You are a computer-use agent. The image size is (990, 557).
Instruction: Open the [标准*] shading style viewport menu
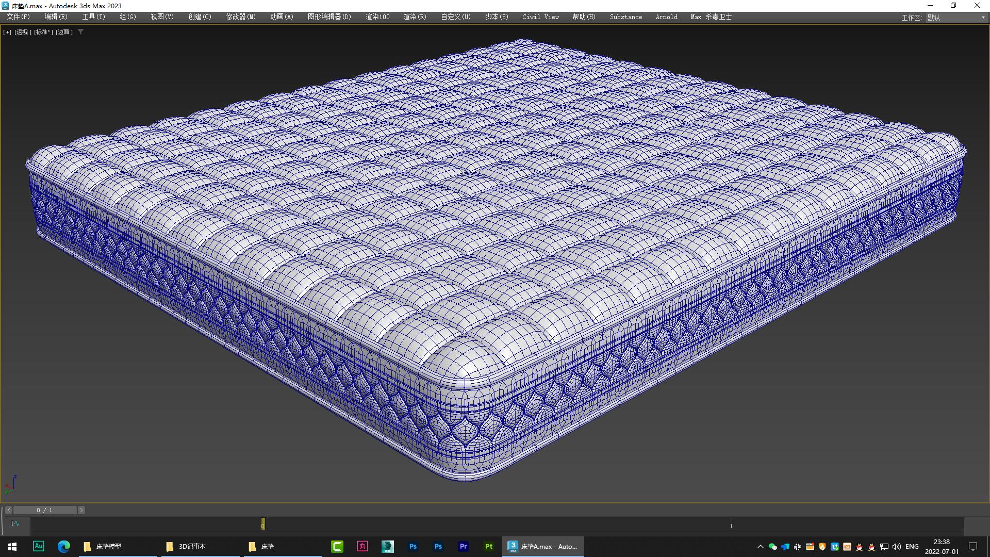click(43, 32)
